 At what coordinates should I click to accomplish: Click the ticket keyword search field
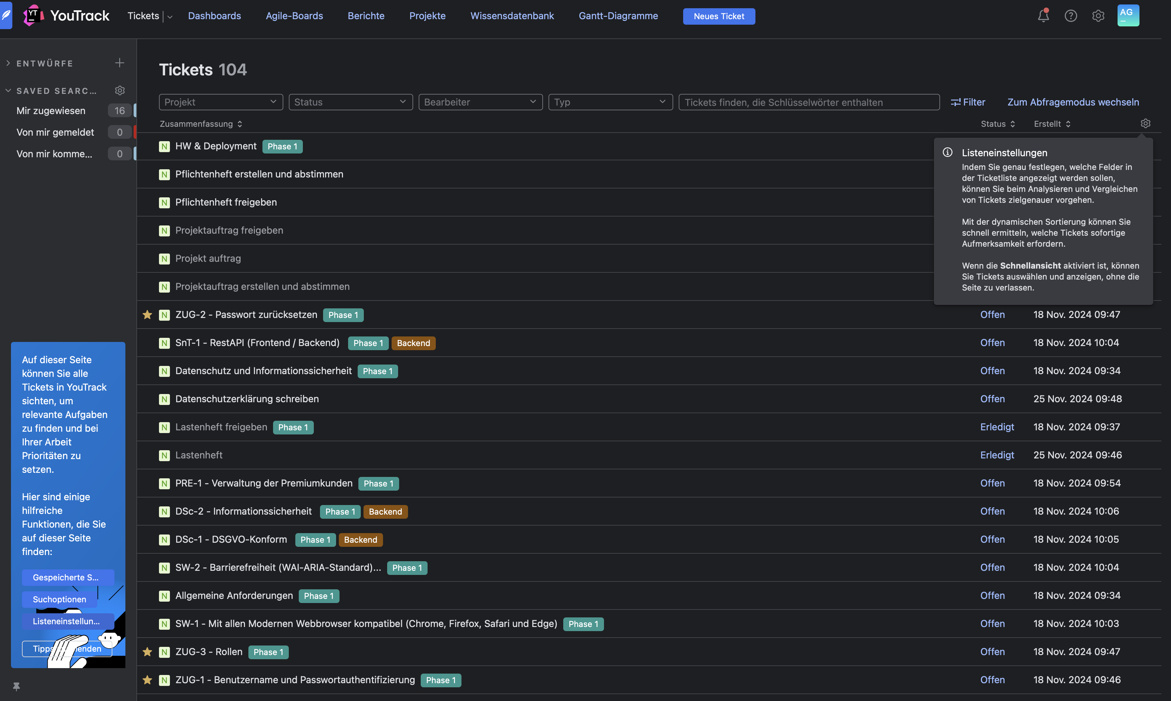click(808, 102)
